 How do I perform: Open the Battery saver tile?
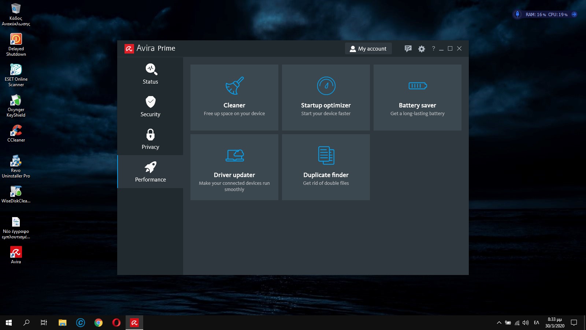point(418,98)
